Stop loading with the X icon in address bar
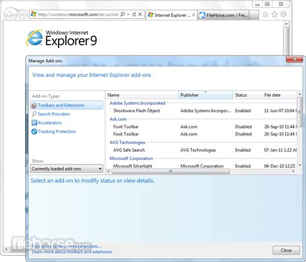The height and width of the screenshot is (262, 306). click(140, 14)
